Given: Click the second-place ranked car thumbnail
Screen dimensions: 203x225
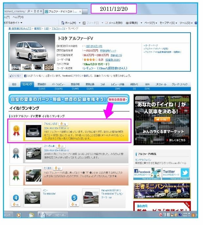Looking at the screenshot, I should (x=34, y=153).
